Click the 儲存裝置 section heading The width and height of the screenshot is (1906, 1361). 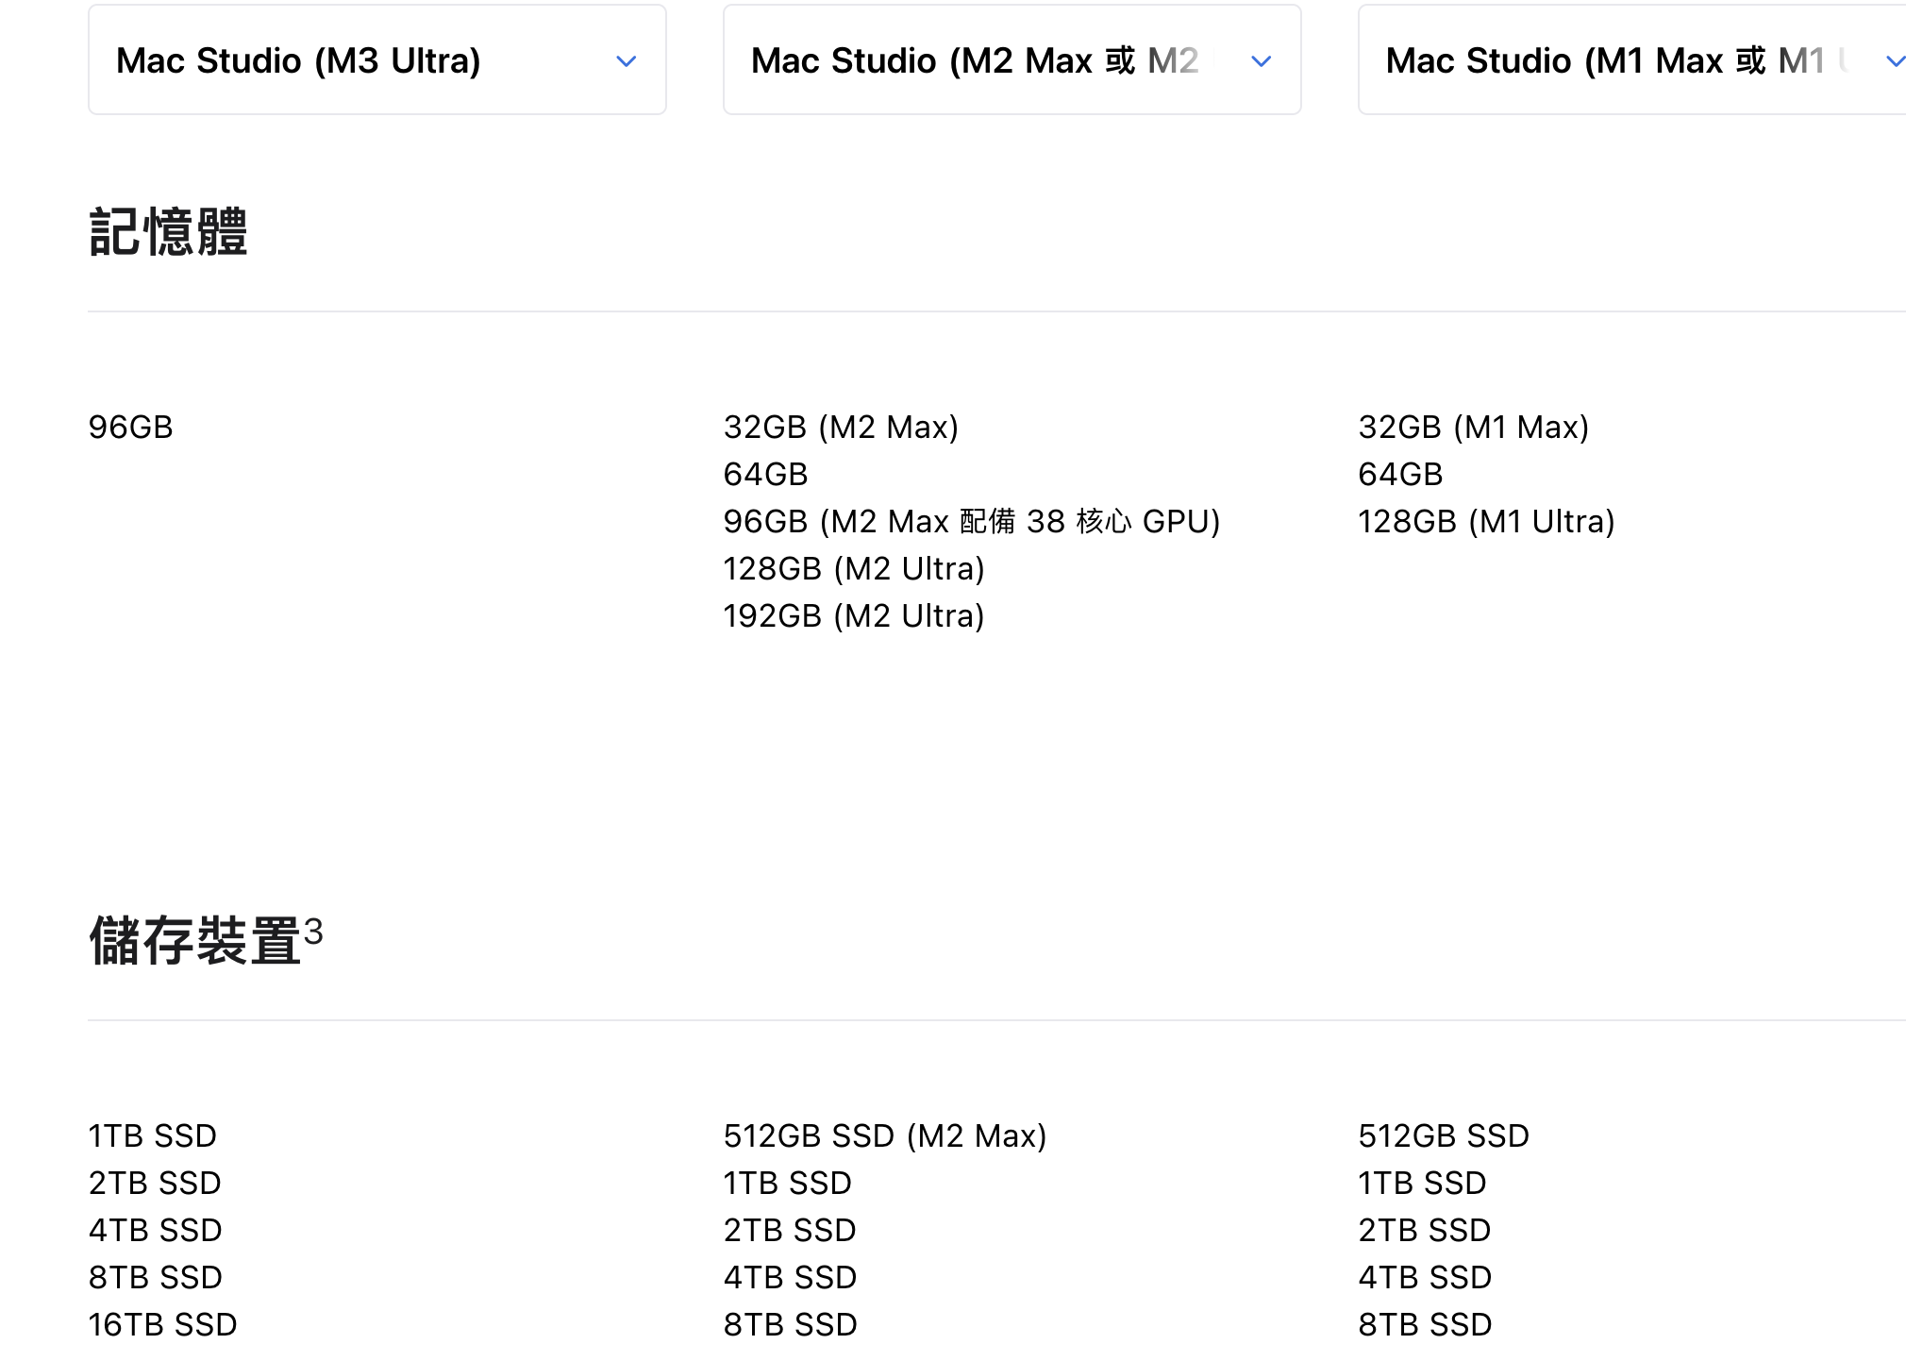coord(194,941)
